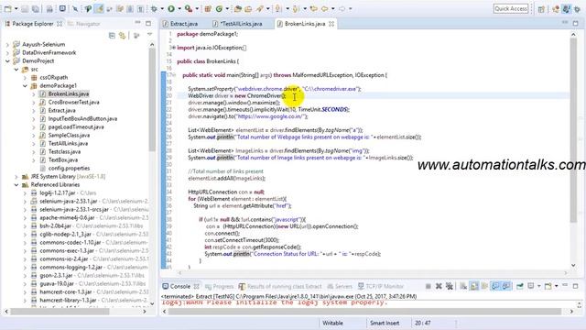Click the Save All toolbar icon
Screen dimensions: 586x330
tap(35, 8)
